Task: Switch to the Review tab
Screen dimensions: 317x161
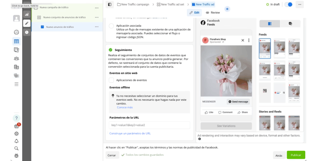Action: tap(213, 13)
